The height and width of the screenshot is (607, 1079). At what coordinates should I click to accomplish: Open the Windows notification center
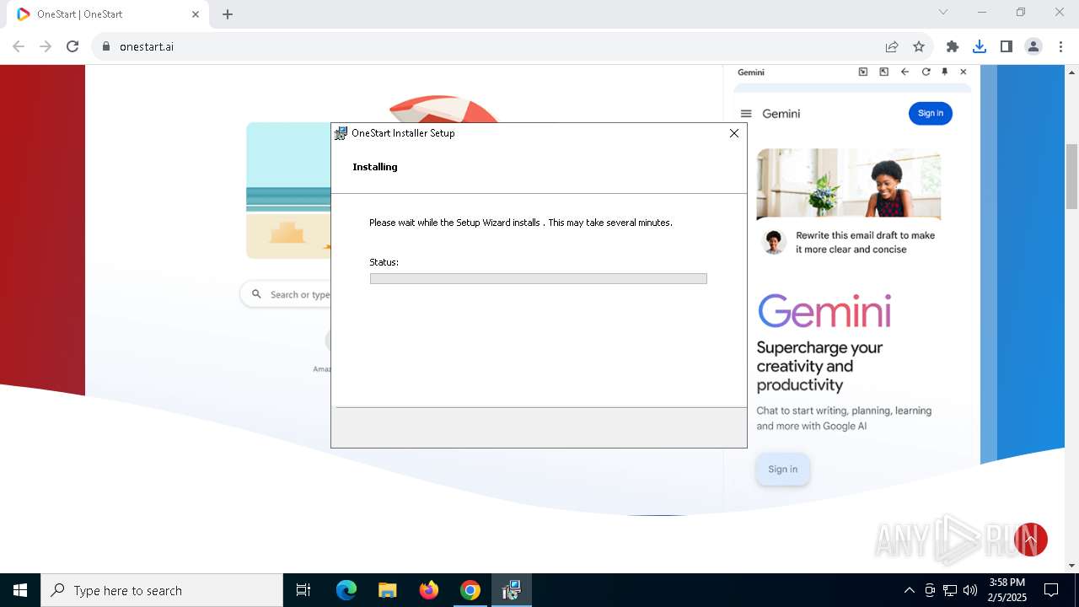click(x=1051, y=590)
